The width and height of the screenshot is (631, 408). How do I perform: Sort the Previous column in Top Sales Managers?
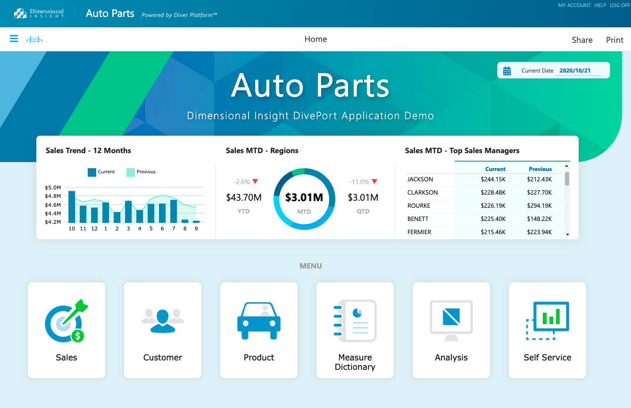(x=540, y=169)
